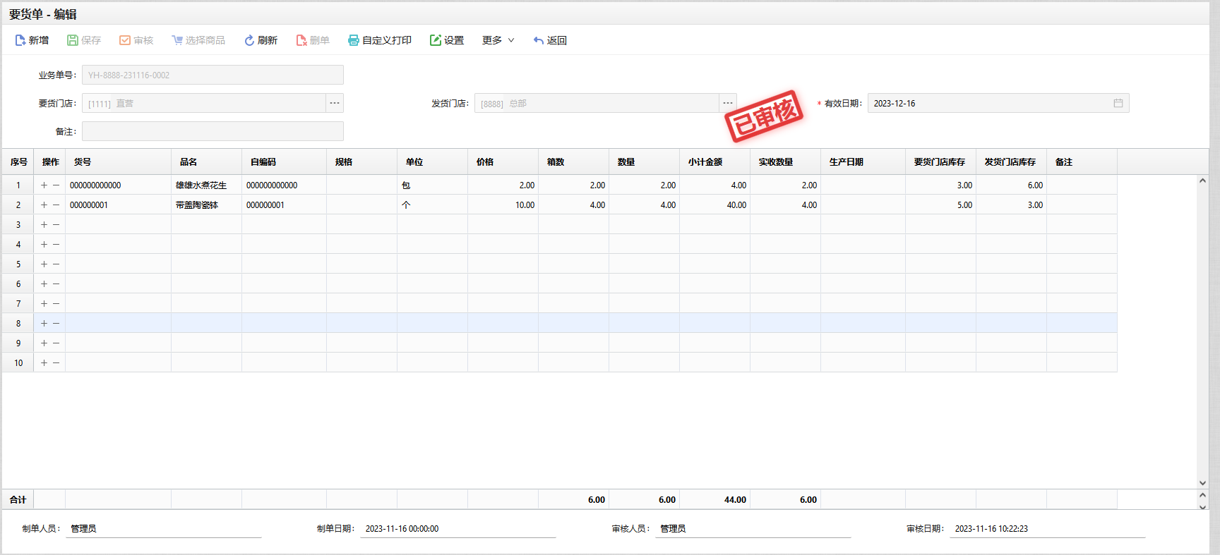1220x555 pixels.
Task: Click plus icon on row 8
Action: 44,323
